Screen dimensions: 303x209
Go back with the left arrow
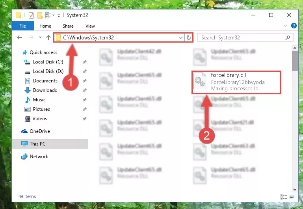[19, 37]
